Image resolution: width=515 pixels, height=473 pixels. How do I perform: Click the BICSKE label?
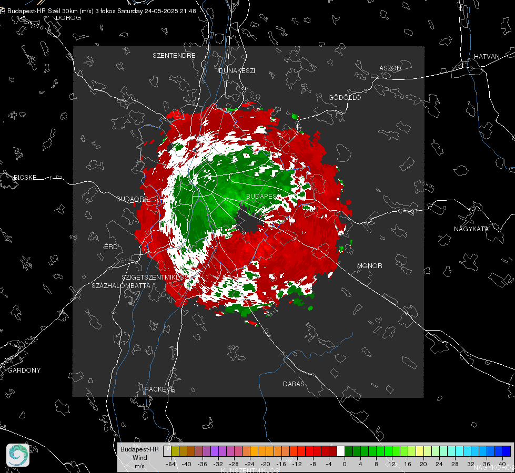coord(25,178)
